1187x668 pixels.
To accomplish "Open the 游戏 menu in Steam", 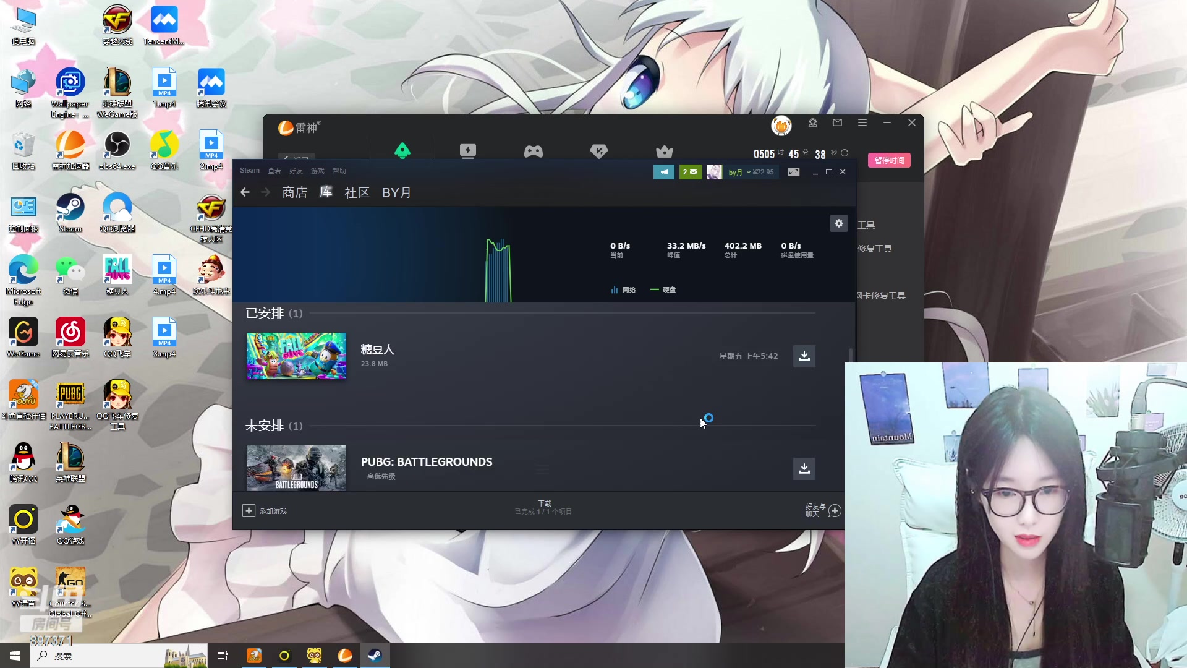I will 318,171.
